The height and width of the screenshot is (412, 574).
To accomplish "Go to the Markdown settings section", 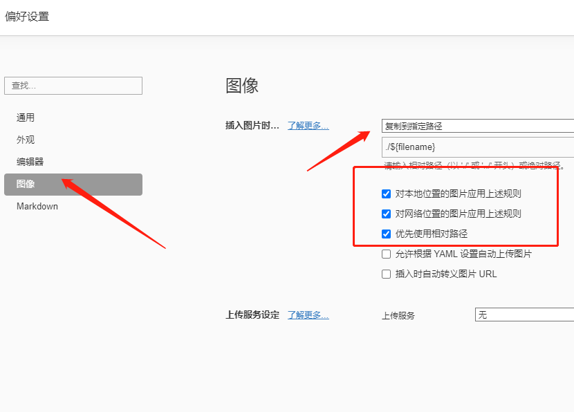I will (x=37, y=206).
